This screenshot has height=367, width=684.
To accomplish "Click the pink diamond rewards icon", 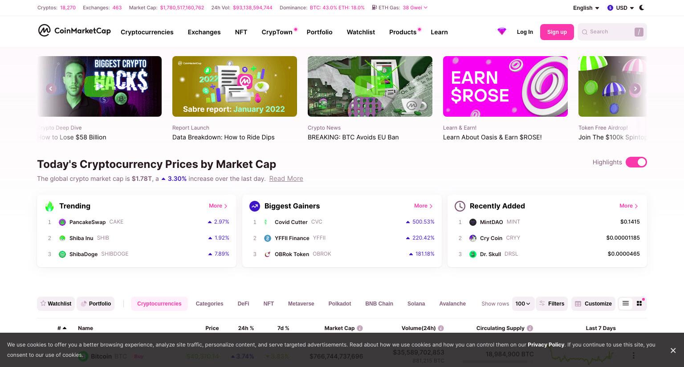I will point(502,32).
